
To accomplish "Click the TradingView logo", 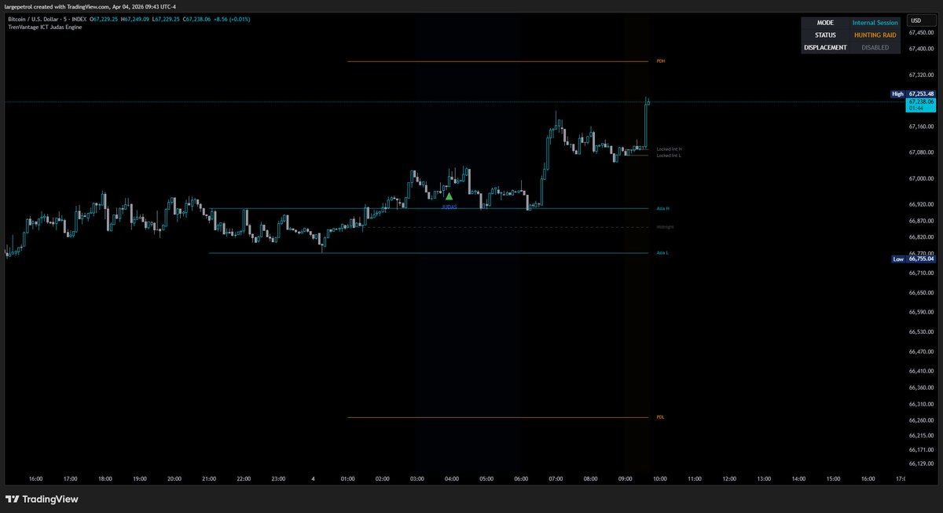I will click(42, 499).
